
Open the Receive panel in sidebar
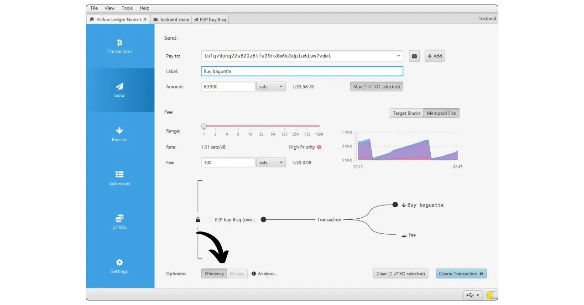pos(120,134)
